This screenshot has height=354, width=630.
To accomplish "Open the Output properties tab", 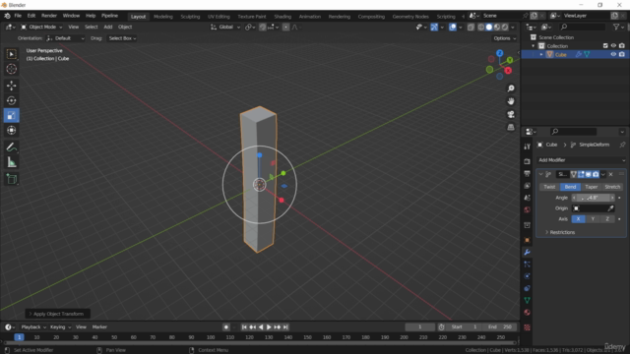I will pyautogui.click(x=528, y=173).
